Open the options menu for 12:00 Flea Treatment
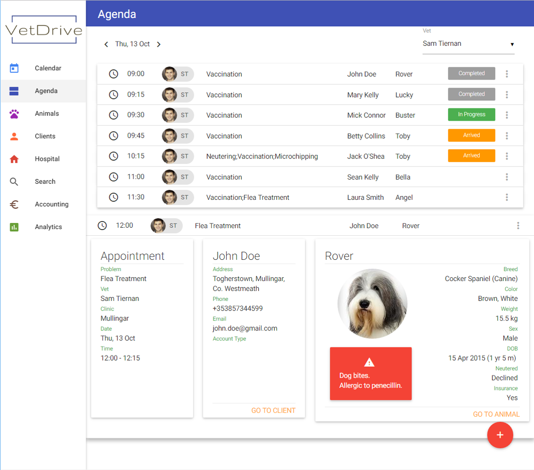Image resolution: width=534 pixels, height=470 pixels. pos(518,226)
